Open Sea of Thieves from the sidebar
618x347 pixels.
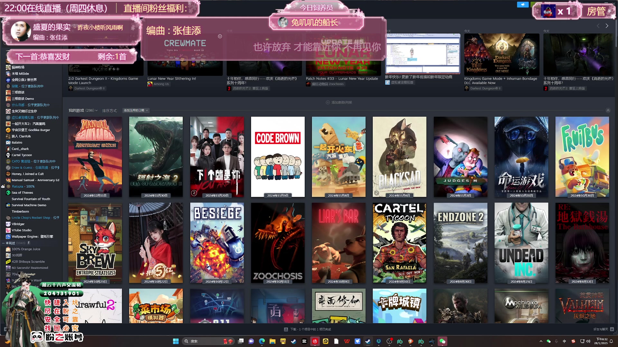22,193
